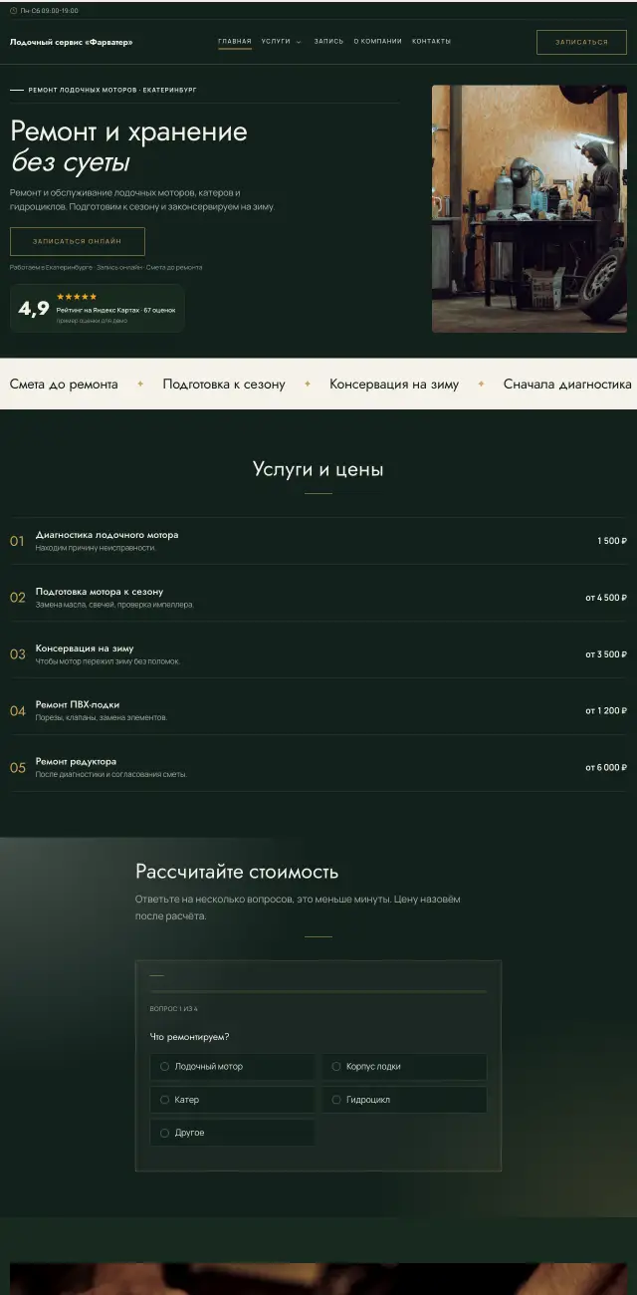Click the Пн-Сб 09:00-19:00 hours text
This screenshot has height=1295, width=637.
pos(50,11)
